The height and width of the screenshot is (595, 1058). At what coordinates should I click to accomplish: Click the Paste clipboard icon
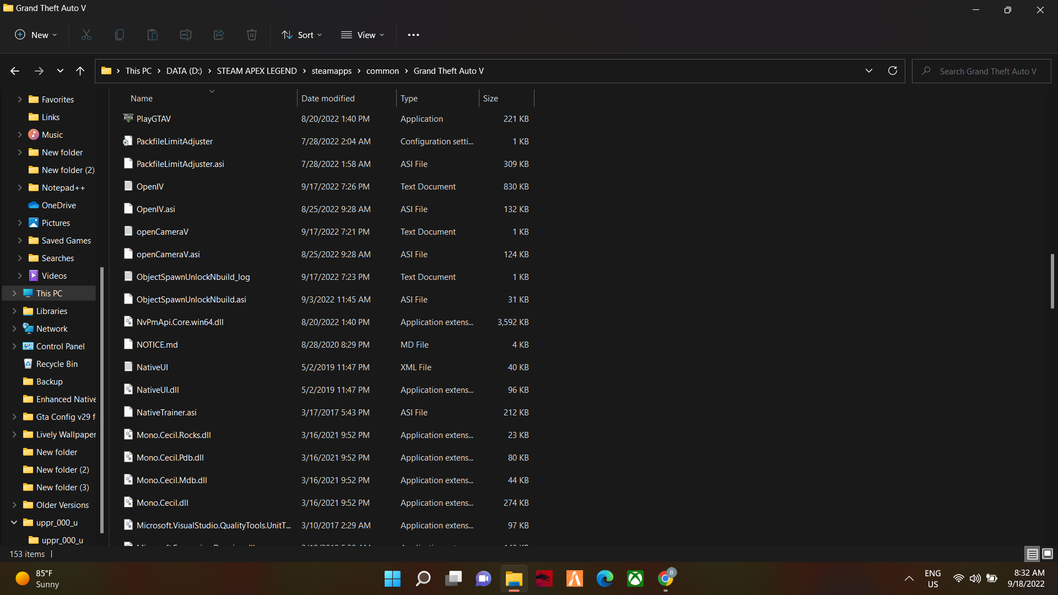pyautogui.click(x=153, y=35)
